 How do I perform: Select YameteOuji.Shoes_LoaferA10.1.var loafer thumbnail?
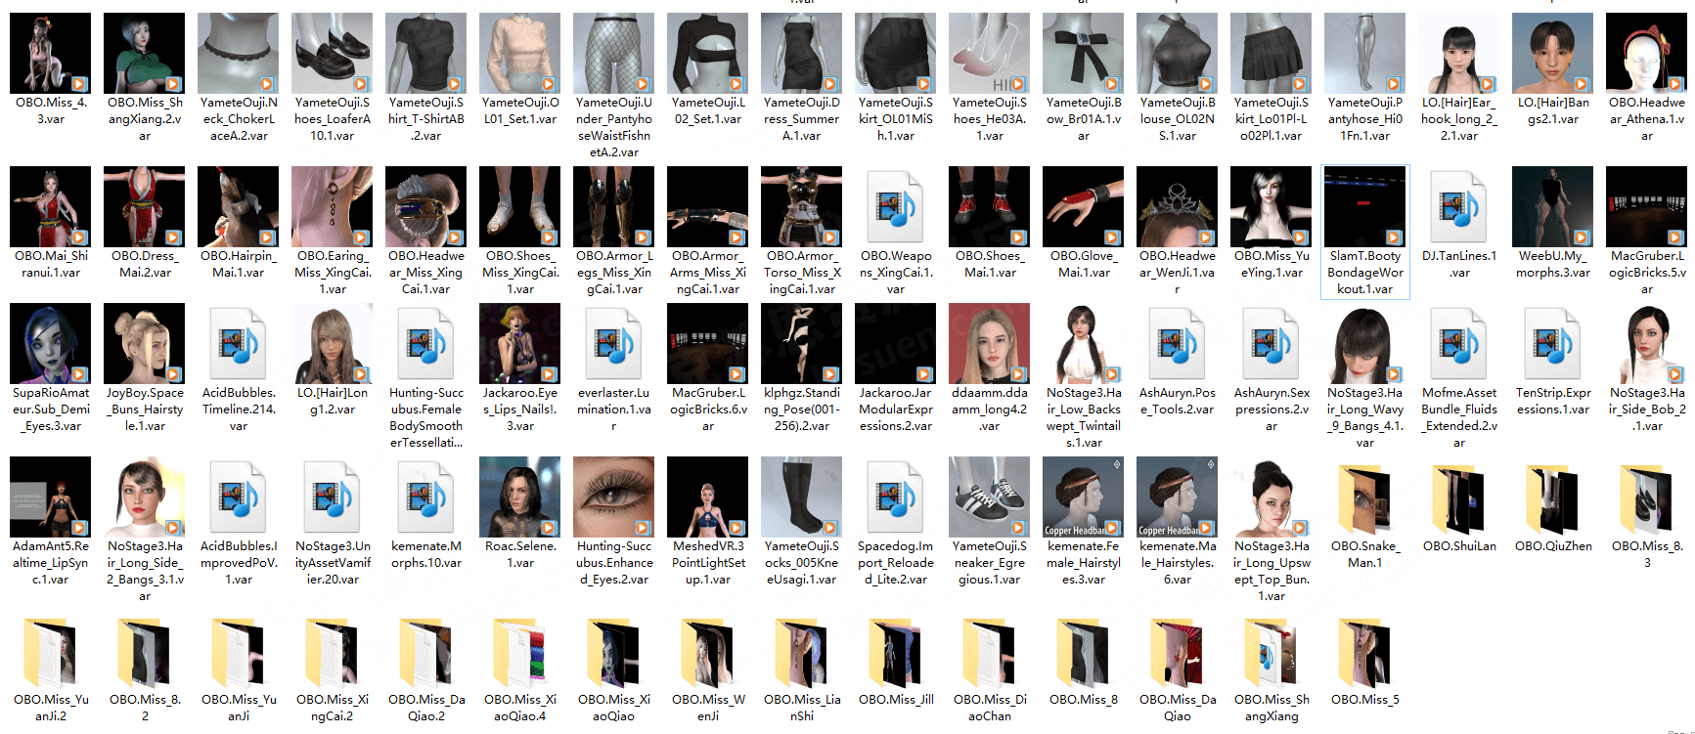(x=332, y=53)
